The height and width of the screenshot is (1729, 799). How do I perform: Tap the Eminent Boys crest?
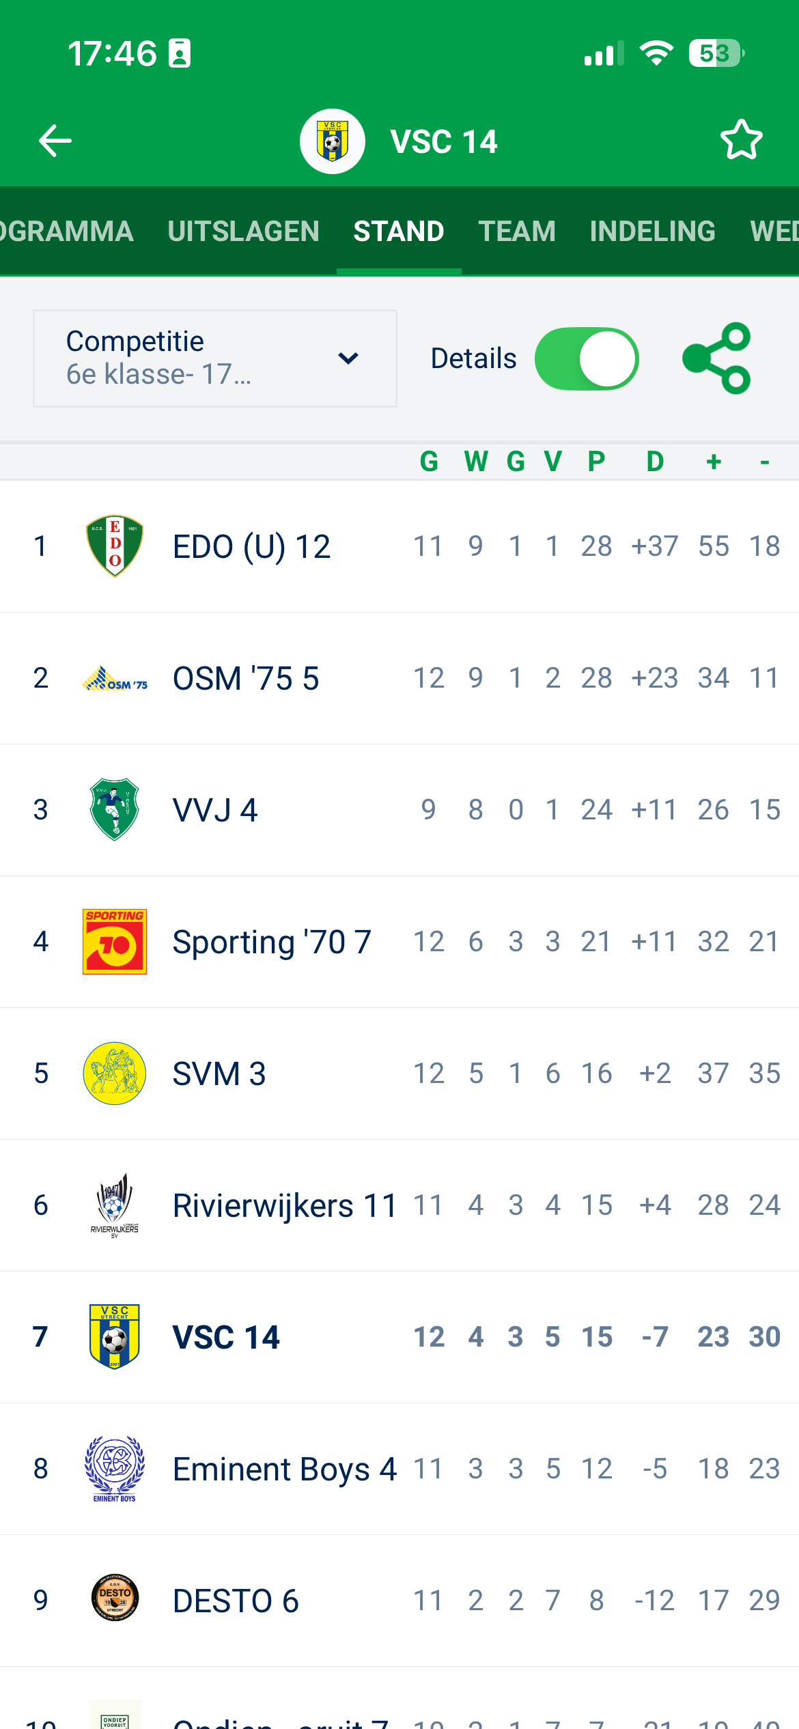coord(115,1468)
